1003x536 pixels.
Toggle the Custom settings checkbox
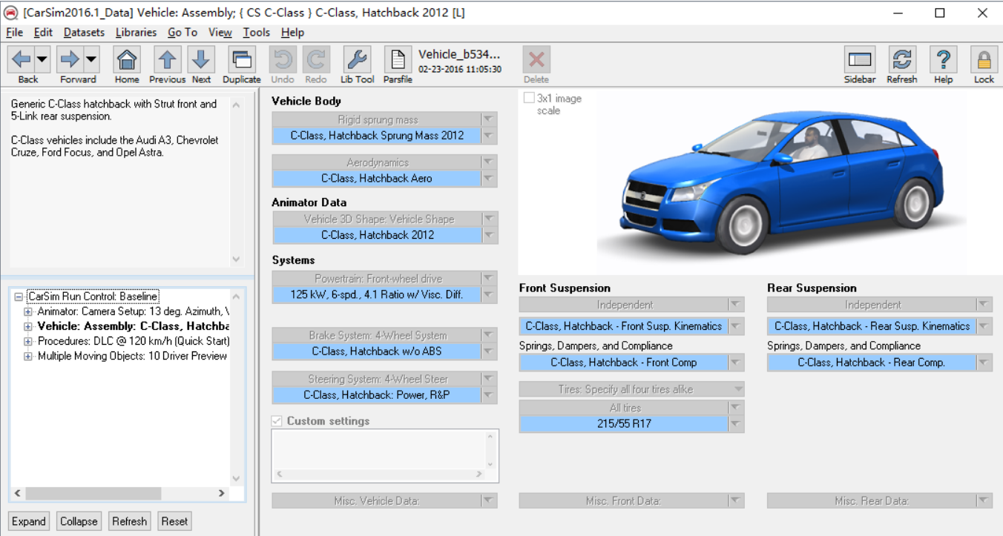click(x=277, y=420)
